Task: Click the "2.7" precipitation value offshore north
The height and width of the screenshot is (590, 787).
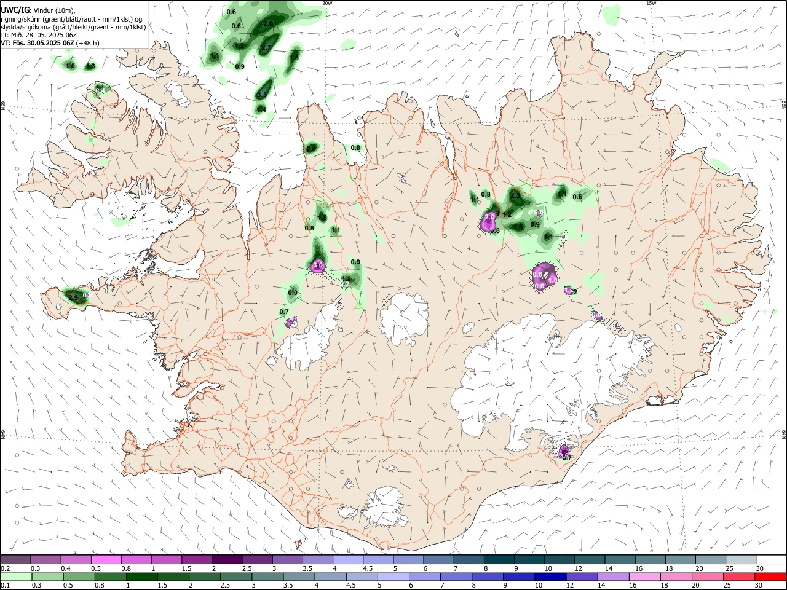Action: point(266,47)
